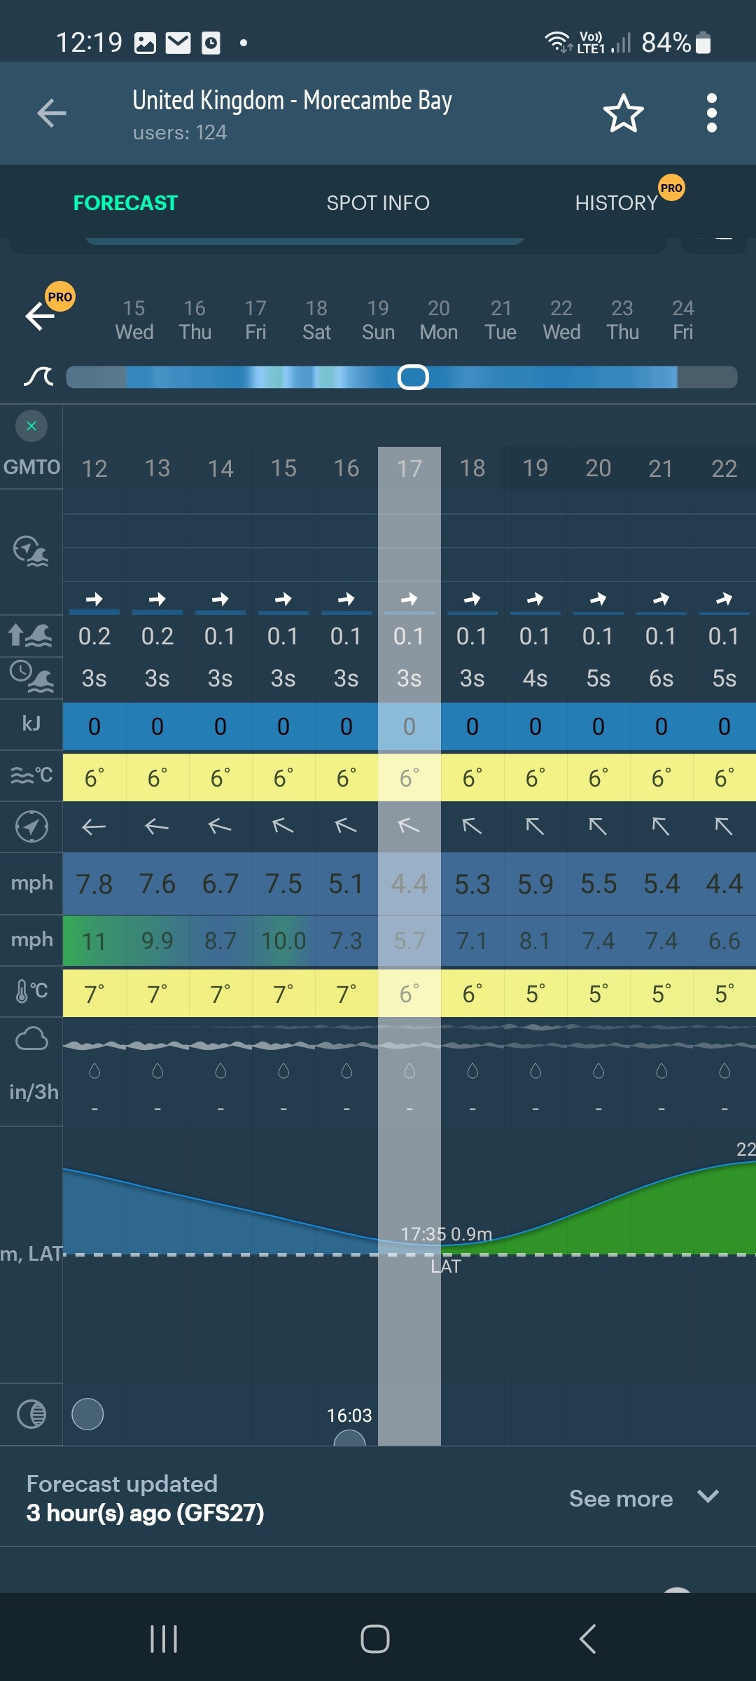Tap the wind direction compass icon
This screenshot has width=756, height=1681.
coord(31,826)
